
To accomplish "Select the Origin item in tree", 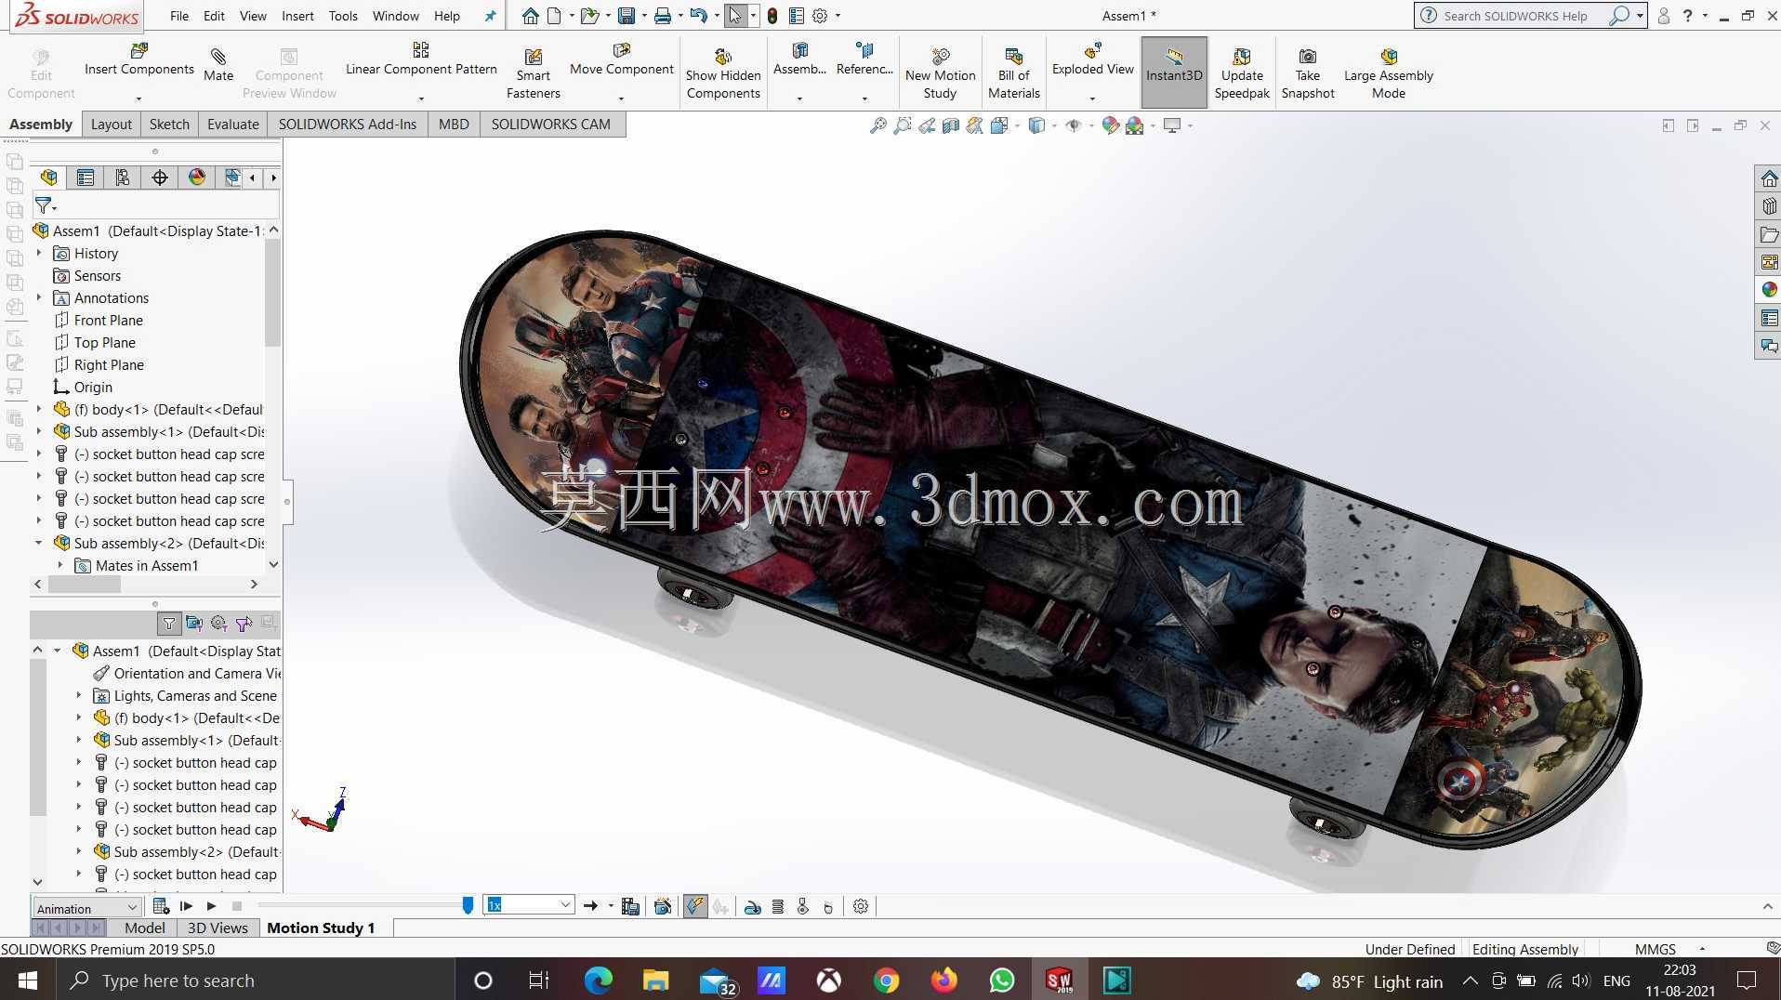I will [93, 387].
